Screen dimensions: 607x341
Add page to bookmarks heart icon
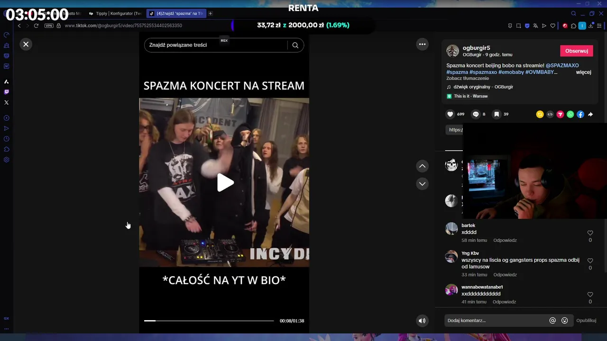[552, 26]
